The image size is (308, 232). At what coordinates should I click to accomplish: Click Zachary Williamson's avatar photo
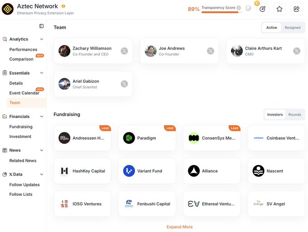coord(64,51)
